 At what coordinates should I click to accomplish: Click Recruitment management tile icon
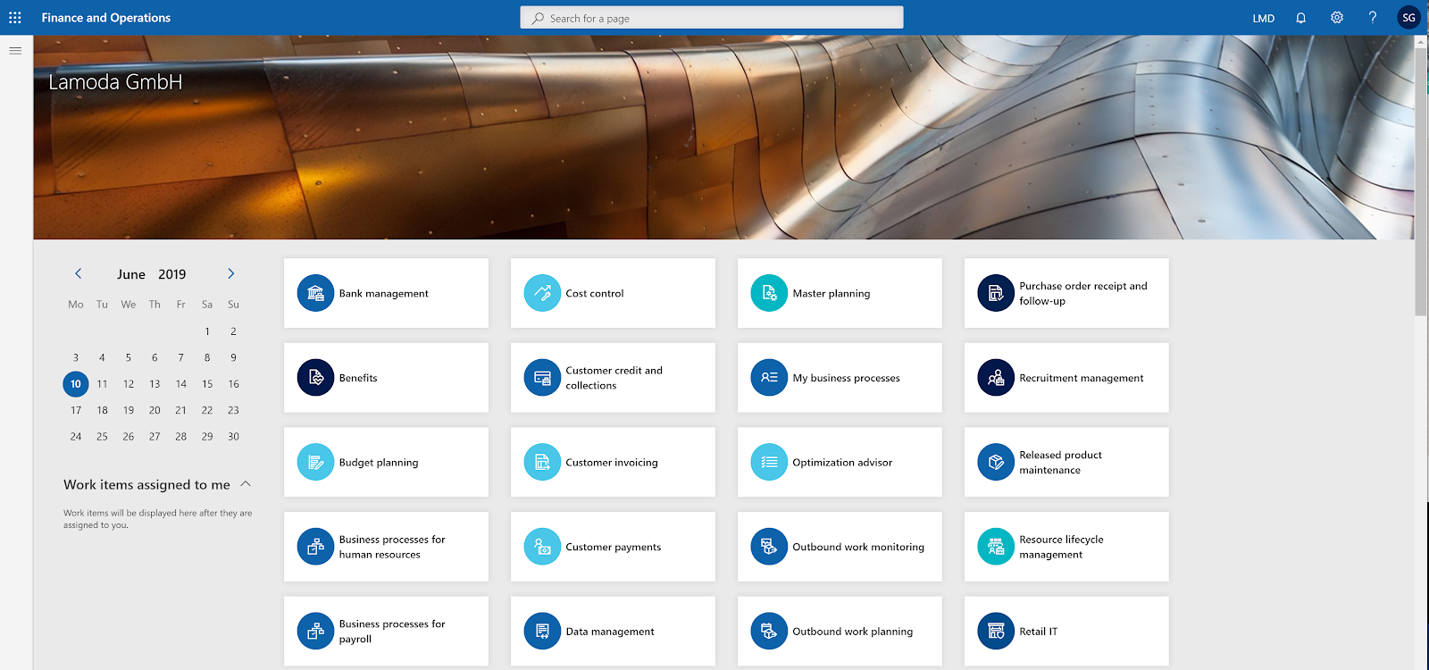[x=996, y=378]
